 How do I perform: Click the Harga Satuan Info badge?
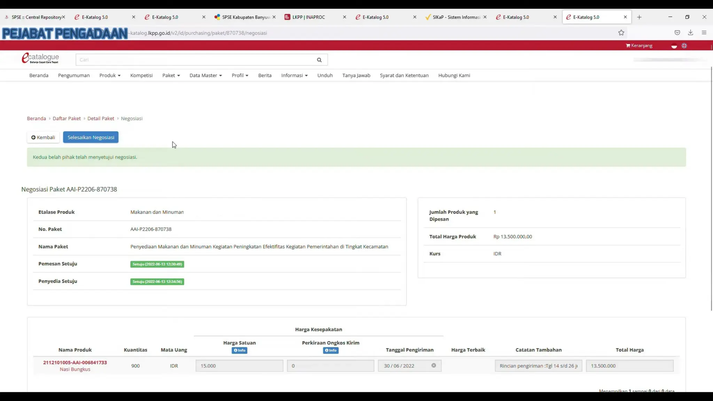(240, 351)
